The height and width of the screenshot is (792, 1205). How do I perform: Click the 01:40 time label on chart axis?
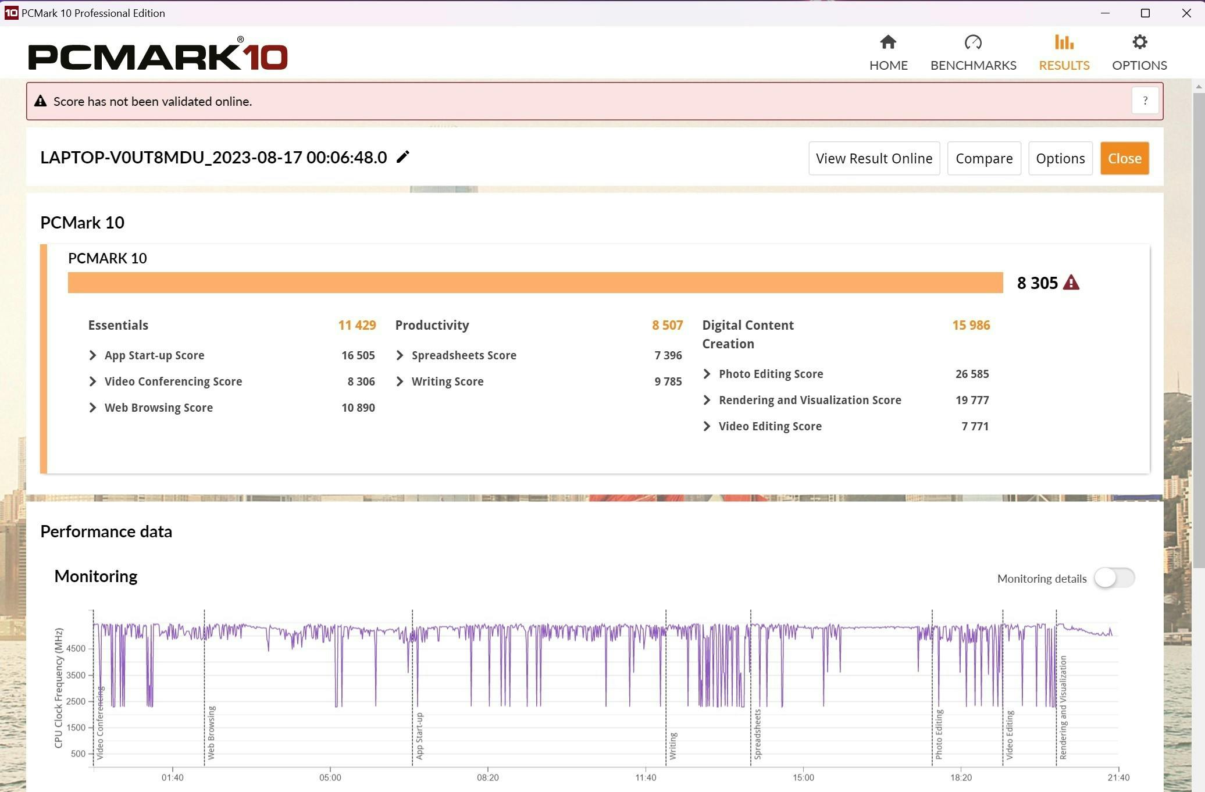pos(172,777)
